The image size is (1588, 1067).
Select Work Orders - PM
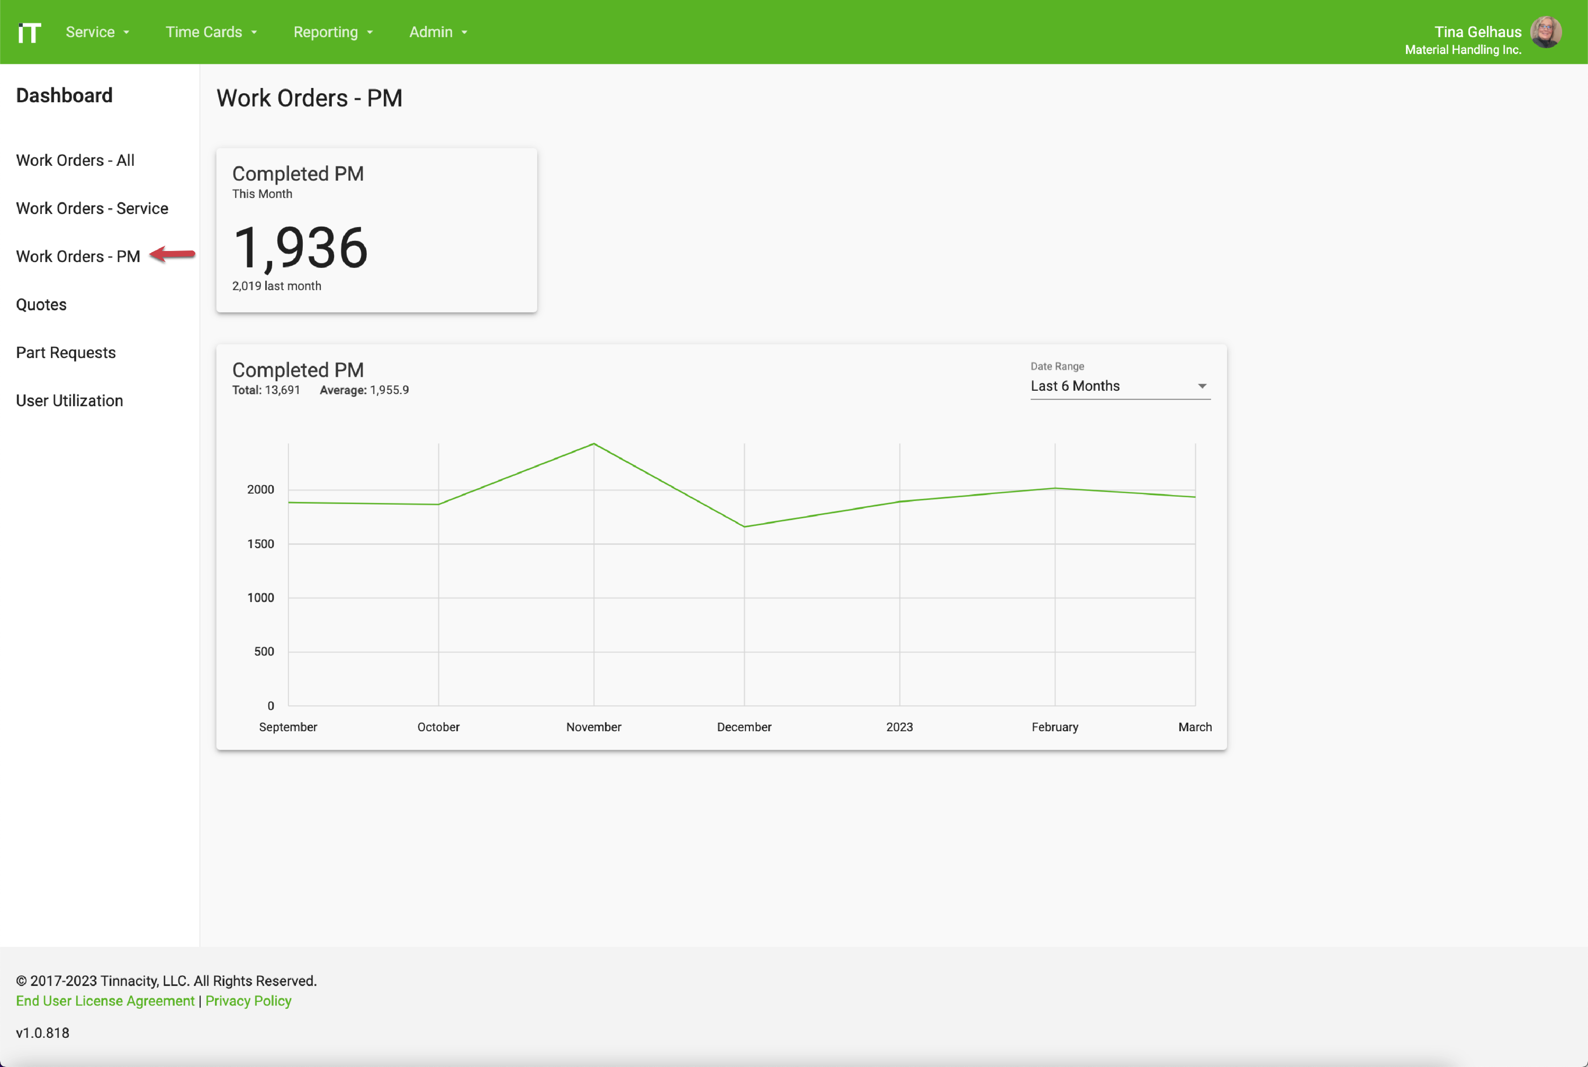pyautogui.click(x=77, y=256)
